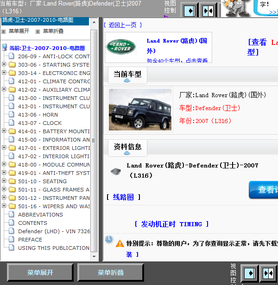Click the tree panel scrollbar down arrow
Viewport: 278px width, 285px height.
click(94, 256)
